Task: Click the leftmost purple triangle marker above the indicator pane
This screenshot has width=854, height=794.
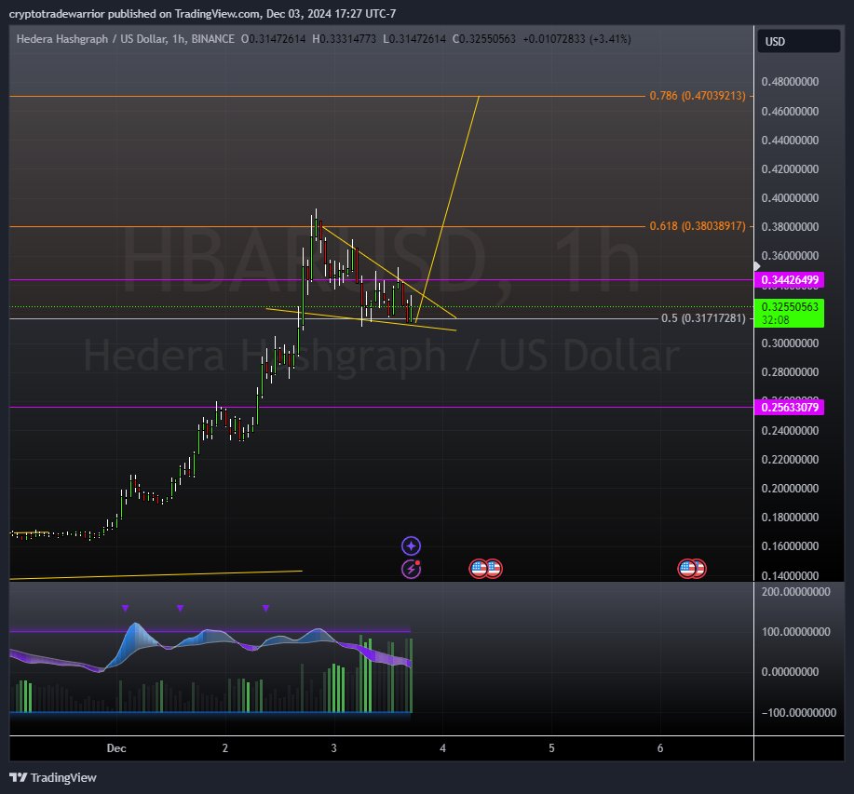Action: click(126, 608)
